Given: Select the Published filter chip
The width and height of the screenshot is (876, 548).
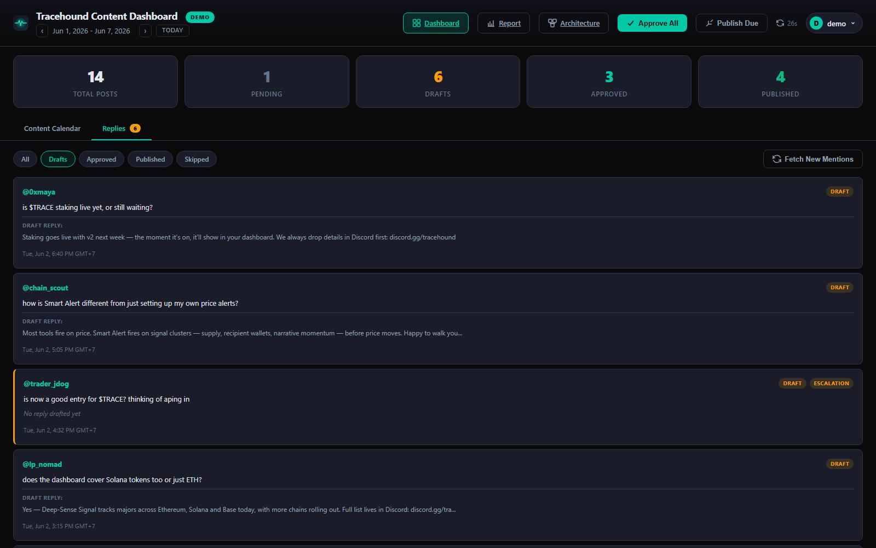Looking at the screenshot, I should pos(151,159).
